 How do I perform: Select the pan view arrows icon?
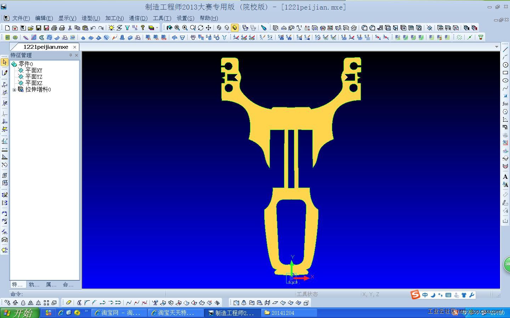coord(209,28)
